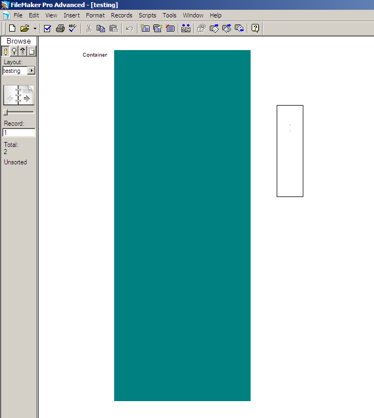Click the Sort A-Z toolbar icon
The image size is (374, 418).
(186, 28)
